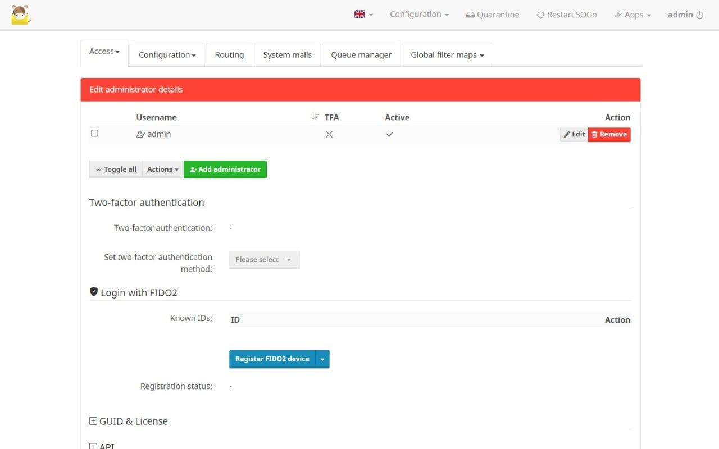Click the shield icon beside Login with FIDO2
719x449 pixels.
point(94,291)
